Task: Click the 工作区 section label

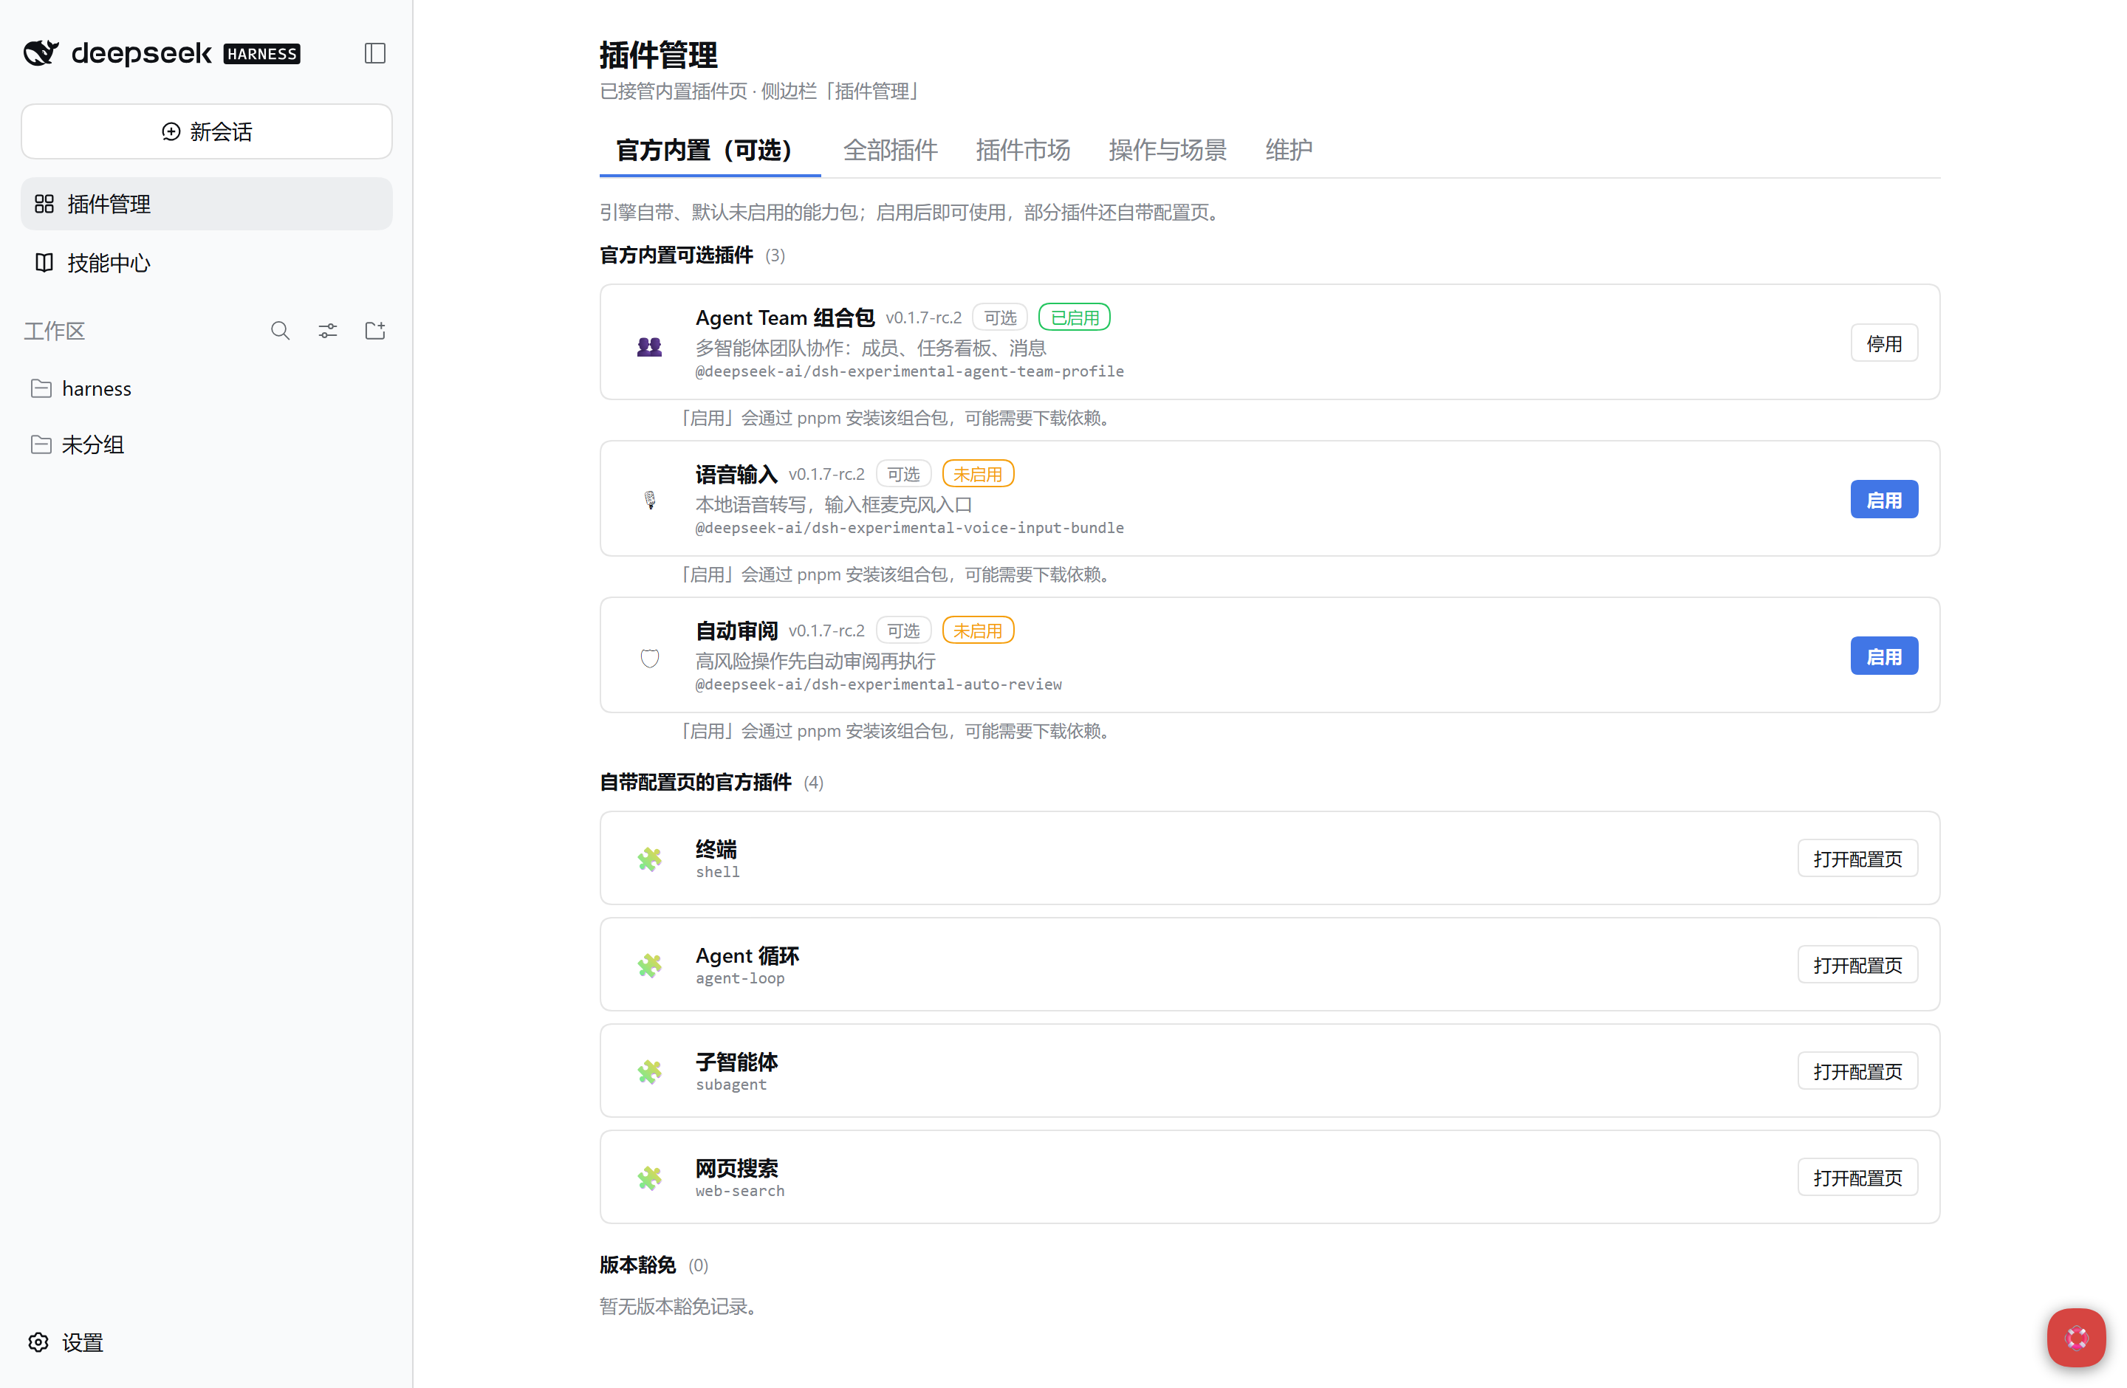Action: [54, 331]
